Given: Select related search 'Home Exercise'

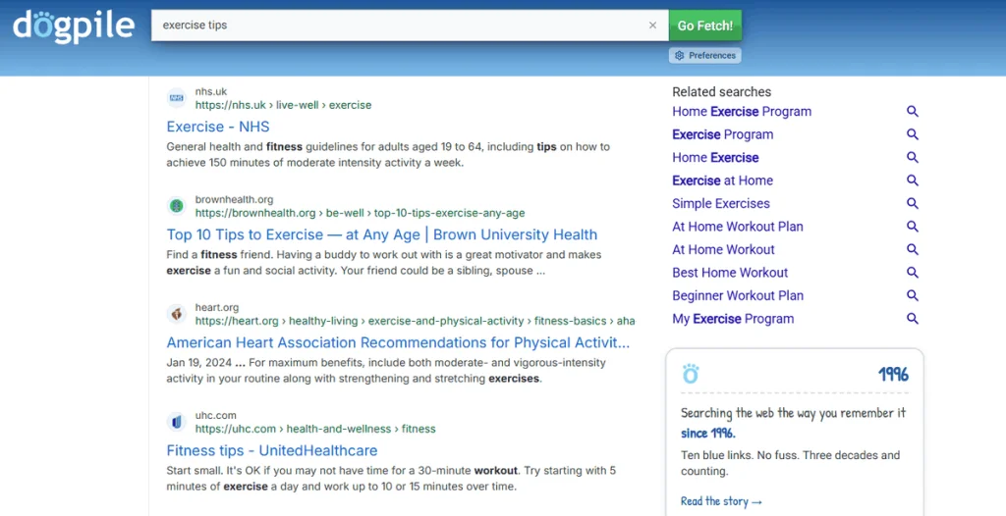Looking at the screenshot, I should [x=715, y=158].
